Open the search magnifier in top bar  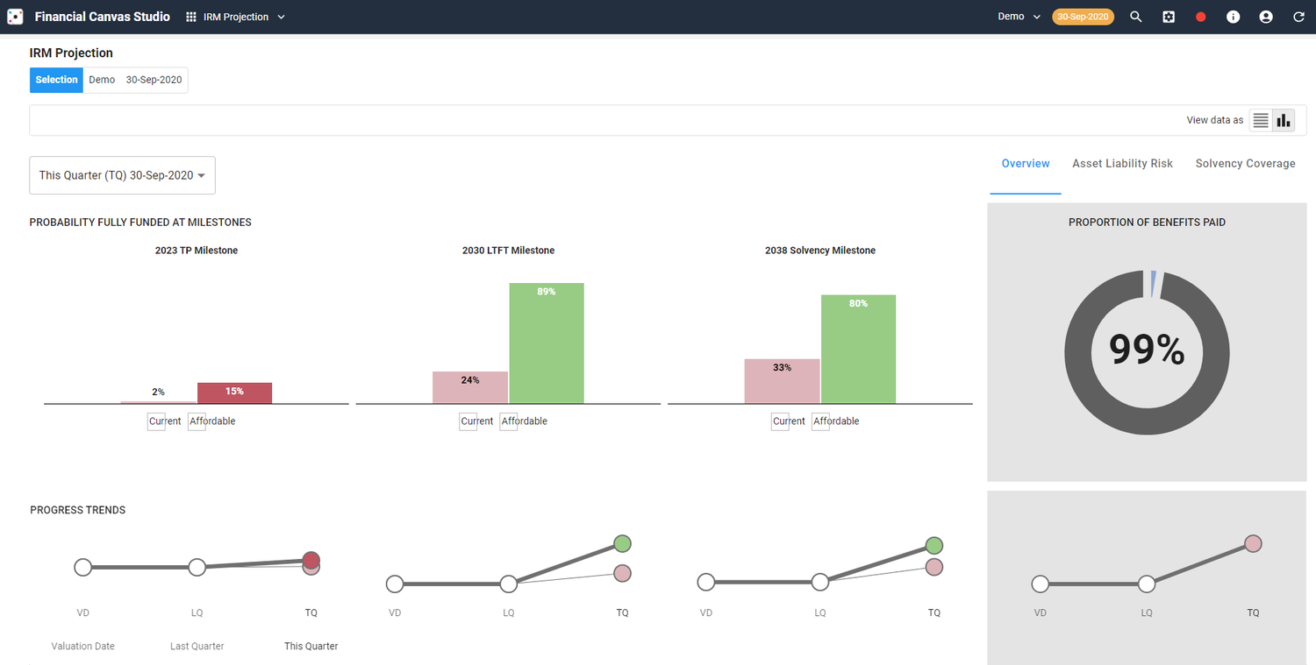tap(1136, 17)
